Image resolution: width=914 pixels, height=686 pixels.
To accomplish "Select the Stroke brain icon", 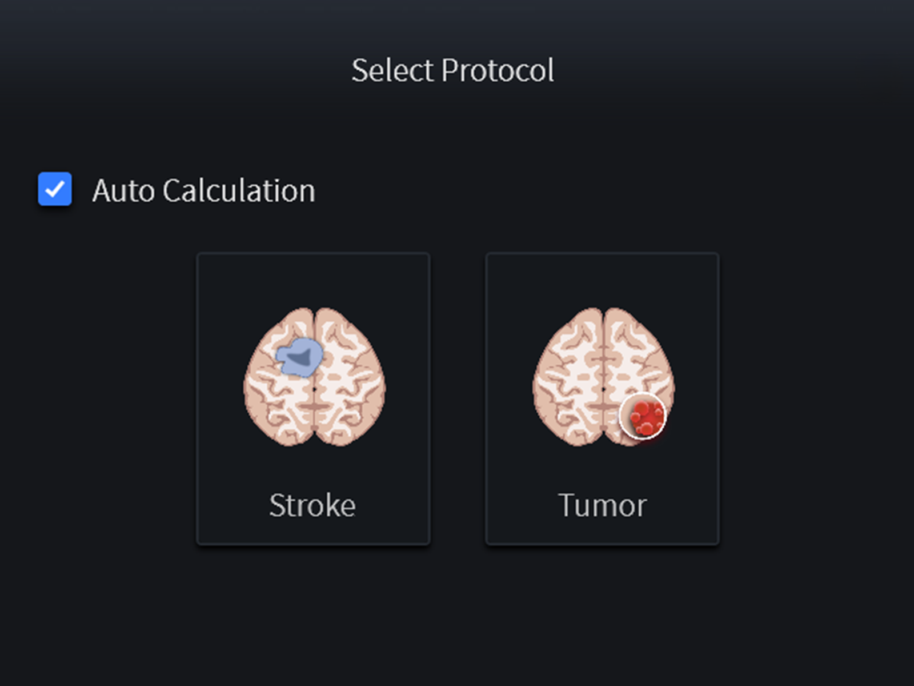I will (314, 377).
